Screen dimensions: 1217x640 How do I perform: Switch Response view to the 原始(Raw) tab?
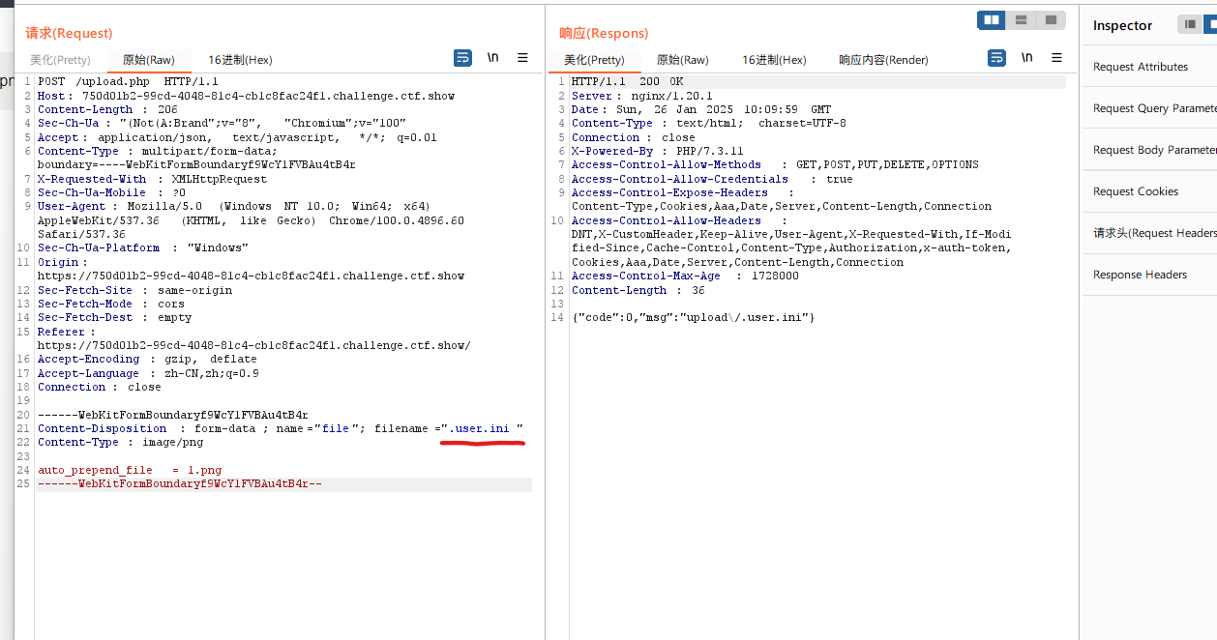pos(683,60)
